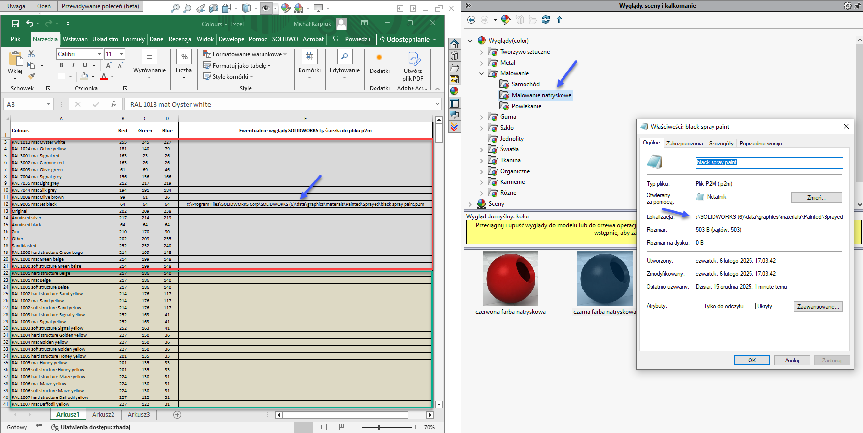Expand the Metal appearances folder

tap(482, 63)
